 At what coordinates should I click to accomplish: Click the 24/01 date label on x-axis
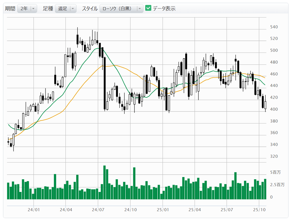(34, 210)
